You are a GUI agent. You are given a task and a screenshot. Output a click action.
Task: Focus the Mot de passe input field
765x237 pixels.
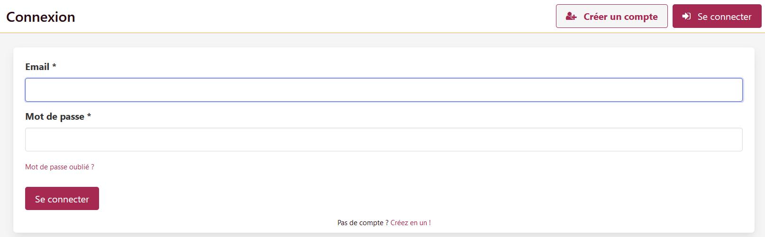(383, 140)
